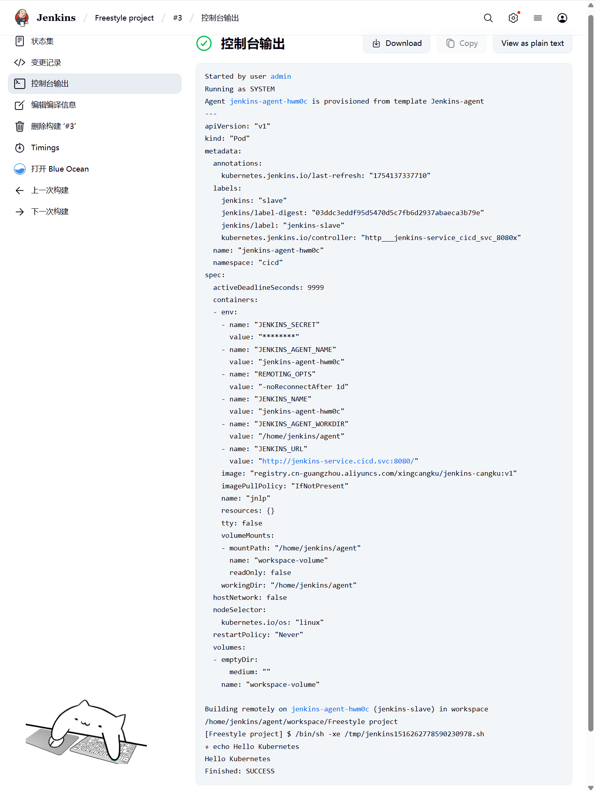595x792 pixels.
Task: Open the user account icon
Action: [x=562, y=18]
